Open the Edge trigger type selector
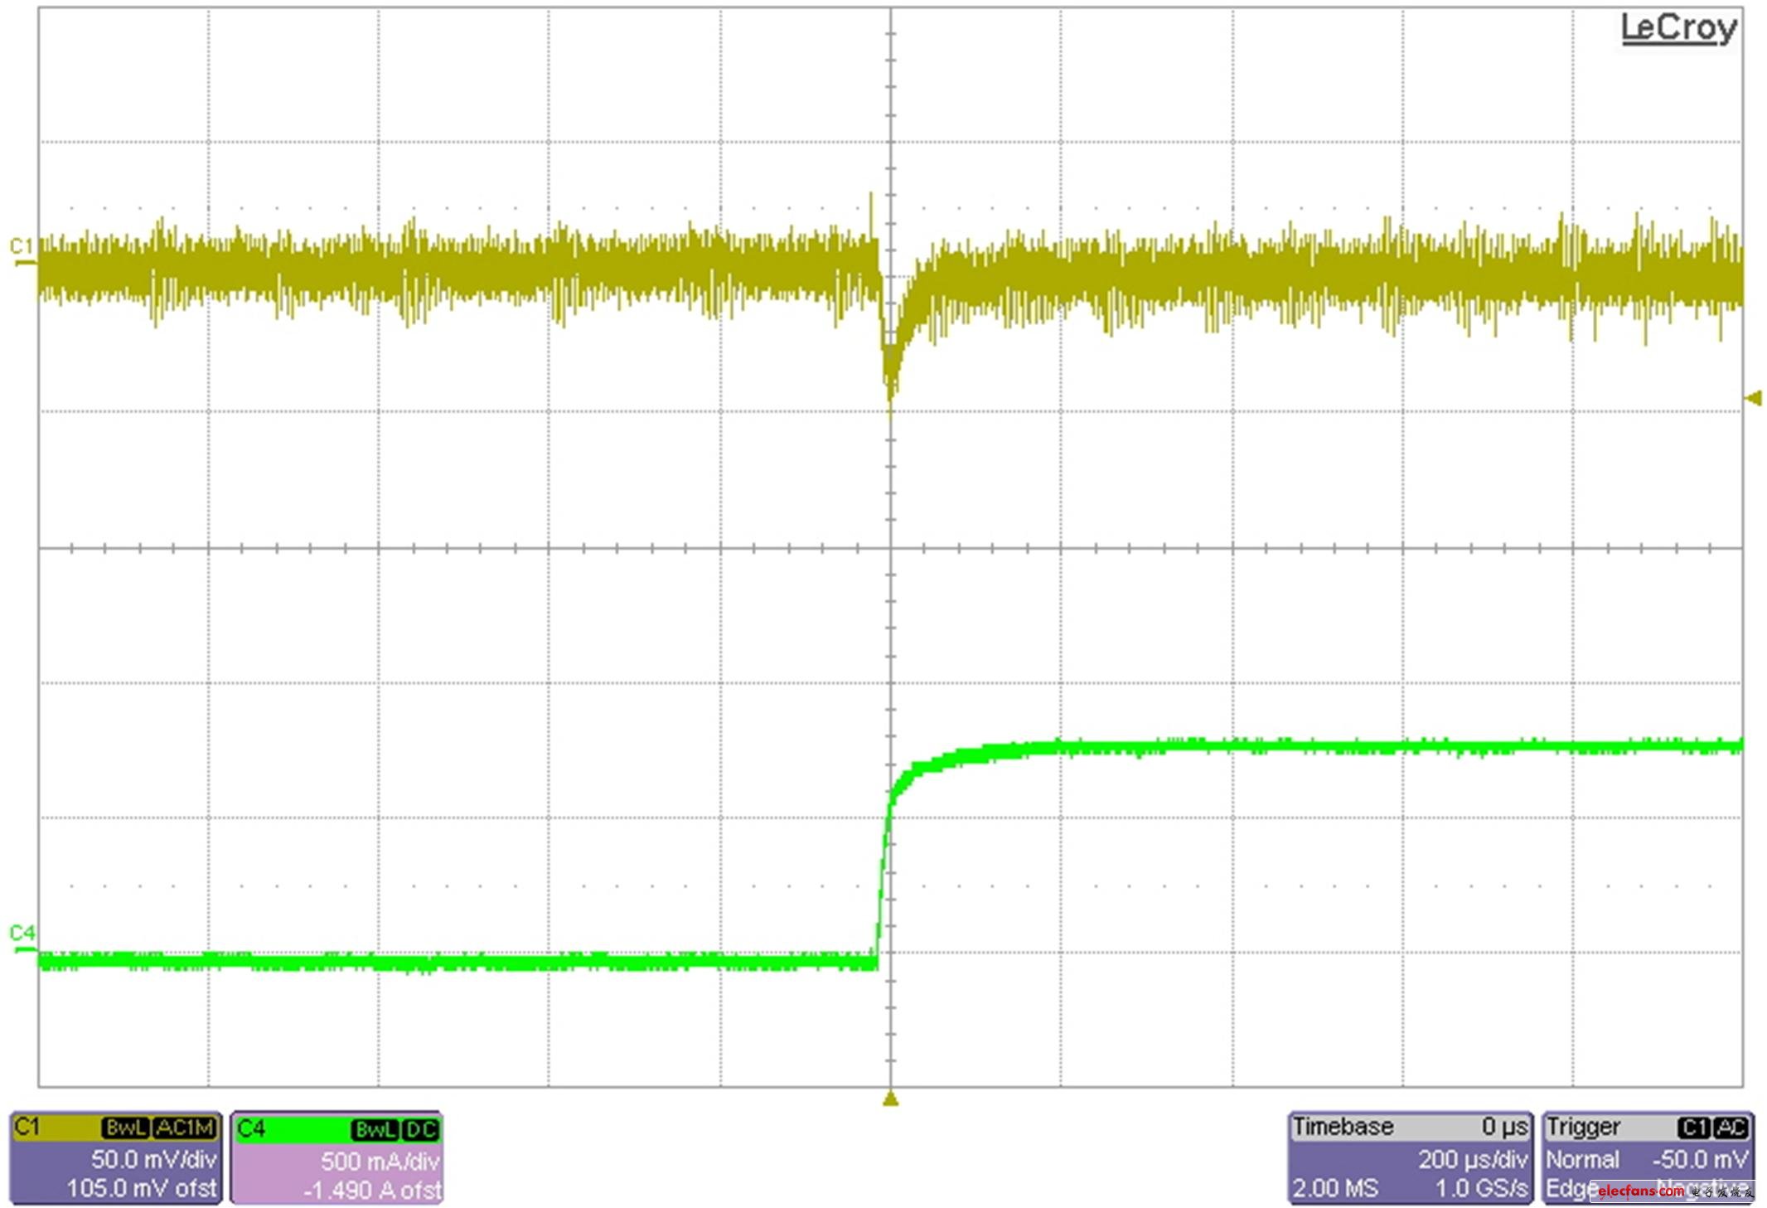1767x1208 pixels. click(1569, 1189)
